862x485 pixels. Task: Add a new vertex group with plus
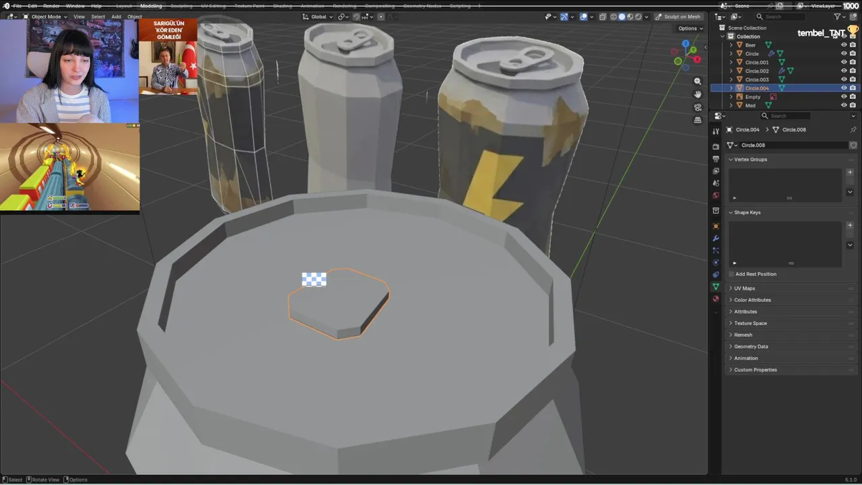(x=850, y=172)
